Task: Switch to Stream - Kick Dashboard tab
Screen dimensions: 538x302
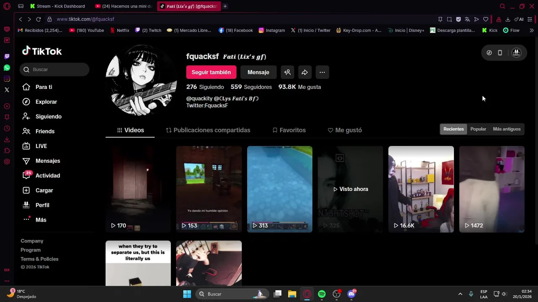Action: click(x=58, y=6)
